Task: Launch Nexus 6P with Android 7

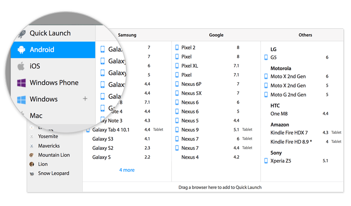Action: tap(191, 84)
